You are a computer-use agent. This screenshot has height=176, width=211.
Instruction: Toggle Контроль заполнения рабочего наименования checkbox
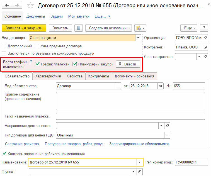(x=4, y=154)
